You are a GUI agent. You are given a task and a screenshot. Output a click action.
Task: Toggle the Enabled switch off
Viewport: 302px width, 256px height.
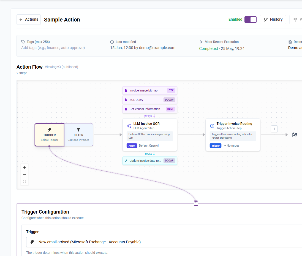(251, 20)
